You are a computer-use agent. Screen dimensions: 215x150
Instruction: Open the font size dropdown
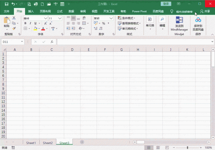coord(60,19)
